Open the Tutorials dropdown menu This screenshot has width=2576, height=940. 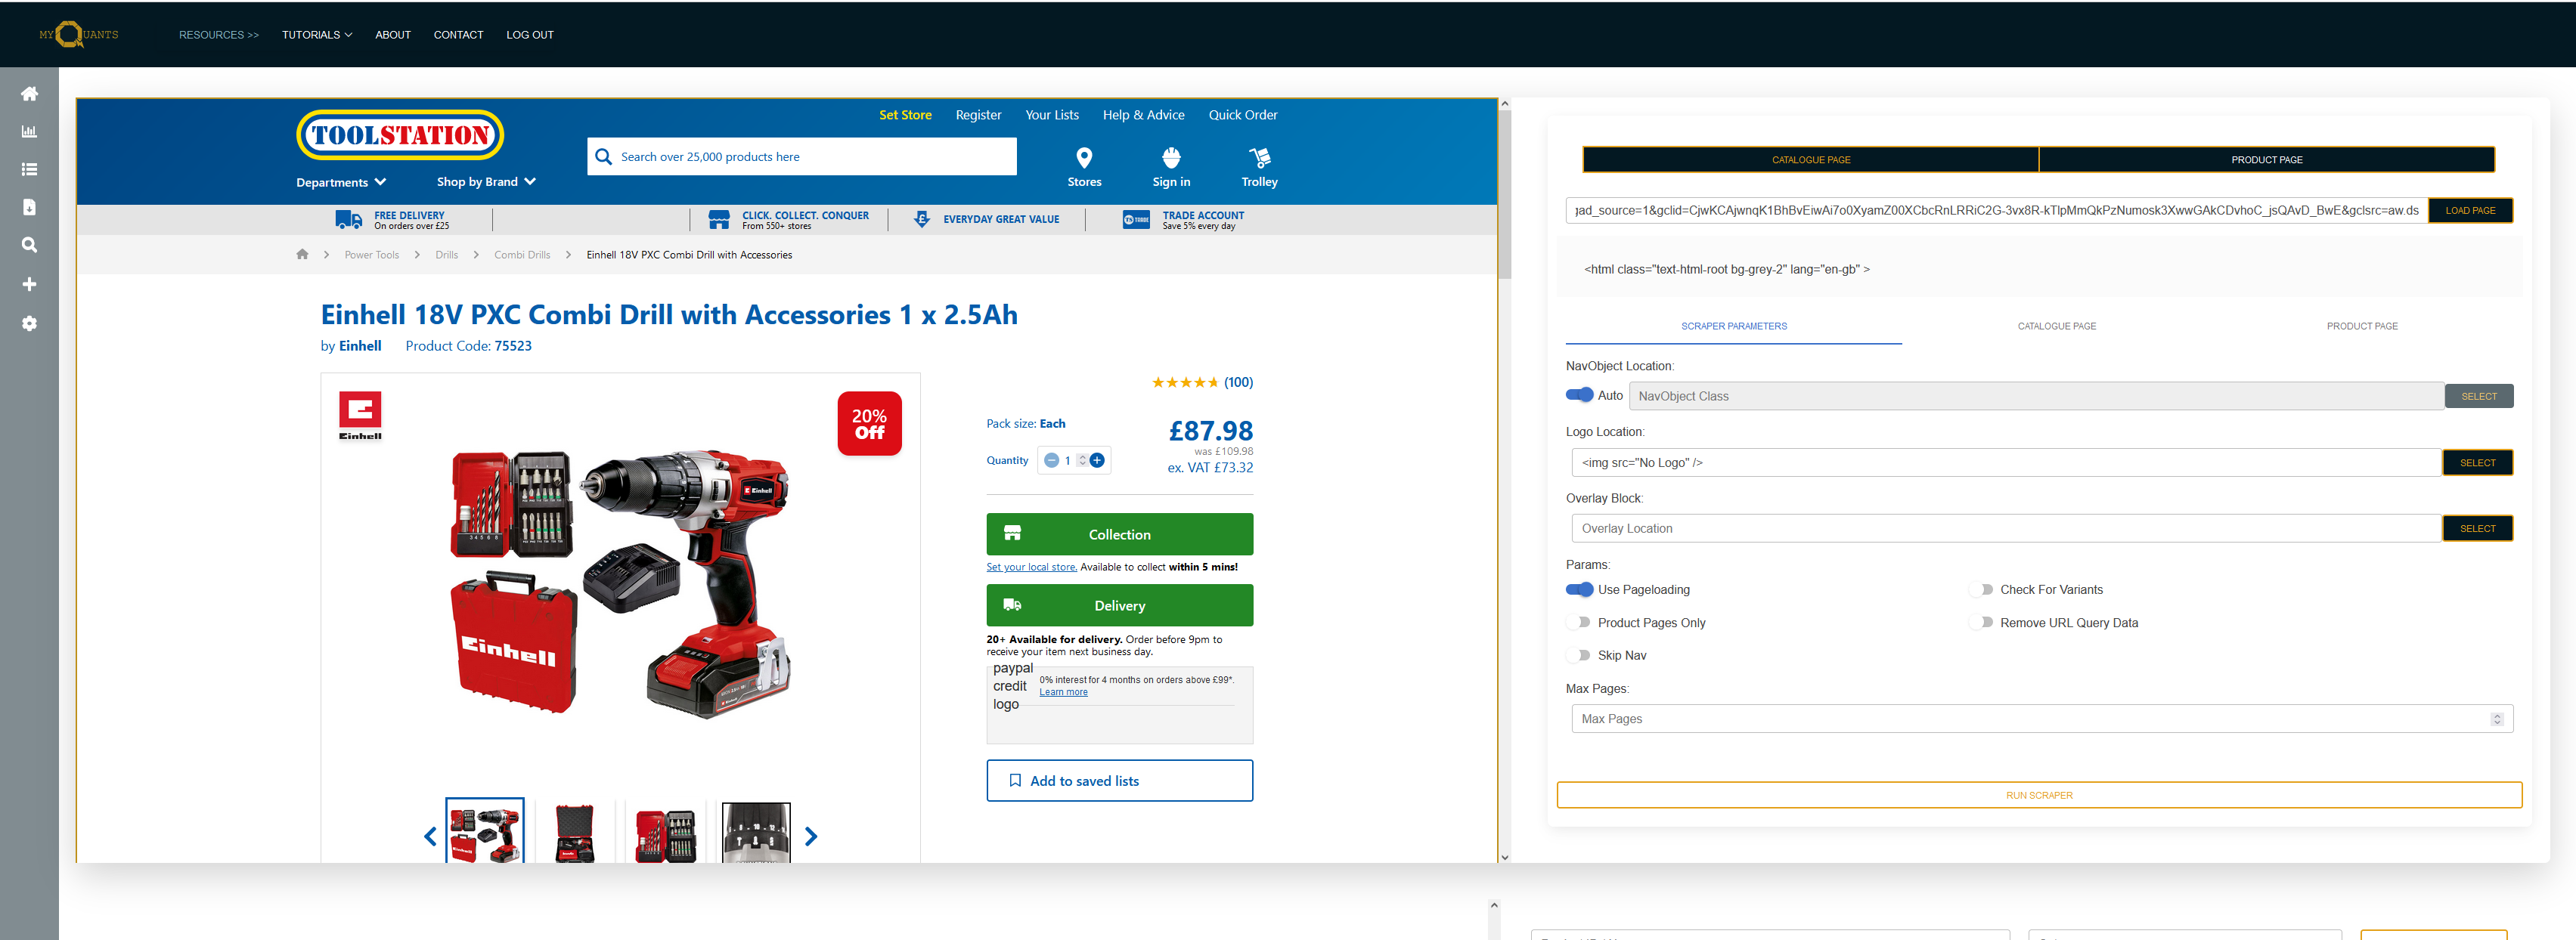pyautogui.click(x=317, y=35)
